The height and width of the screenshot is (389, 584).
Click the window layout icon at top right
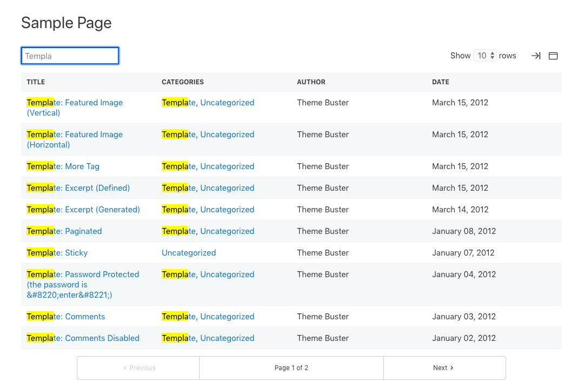(x=553, y=56)
